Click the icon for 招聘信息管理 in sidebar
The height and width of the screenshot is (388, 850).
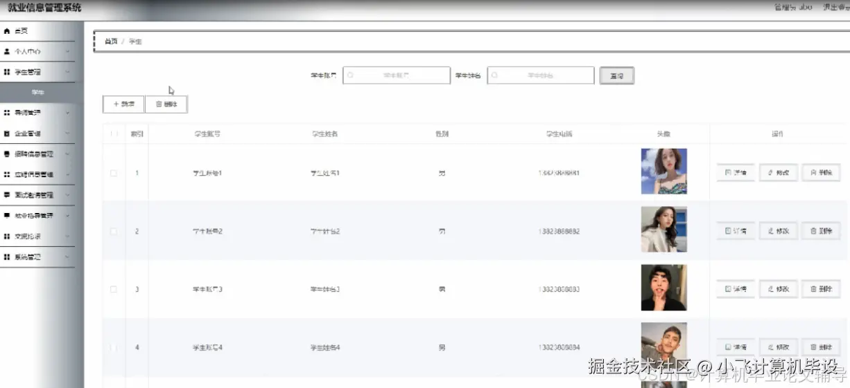tap(7, 154)
